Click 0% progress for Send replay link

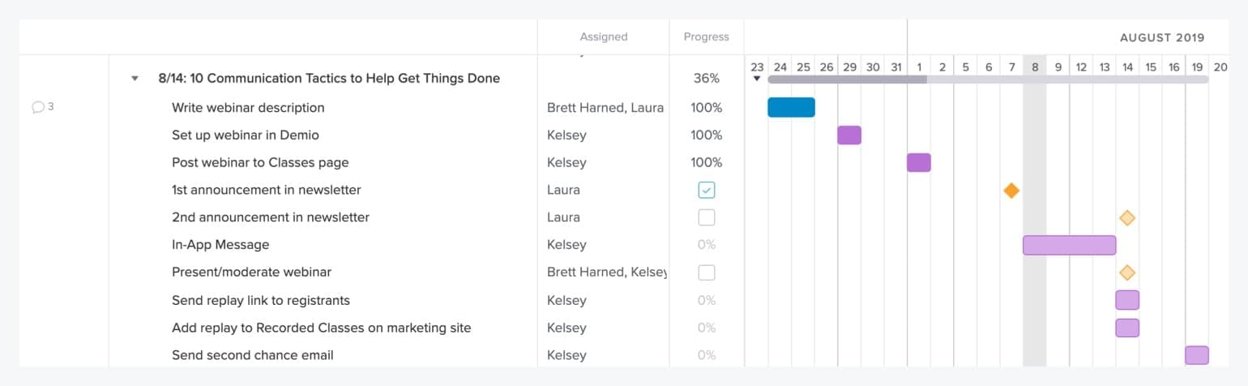[x=707, y=300]
